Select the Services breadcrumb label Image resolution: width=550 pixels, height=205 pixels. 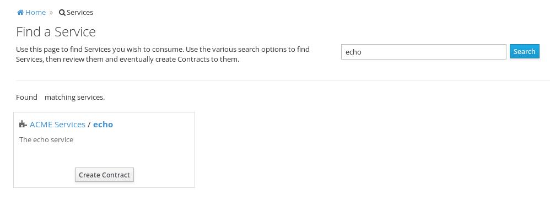80,13
